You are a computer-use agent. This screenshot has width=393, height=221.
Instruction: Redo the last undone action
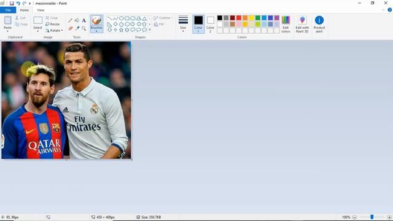tap(25, 3)
